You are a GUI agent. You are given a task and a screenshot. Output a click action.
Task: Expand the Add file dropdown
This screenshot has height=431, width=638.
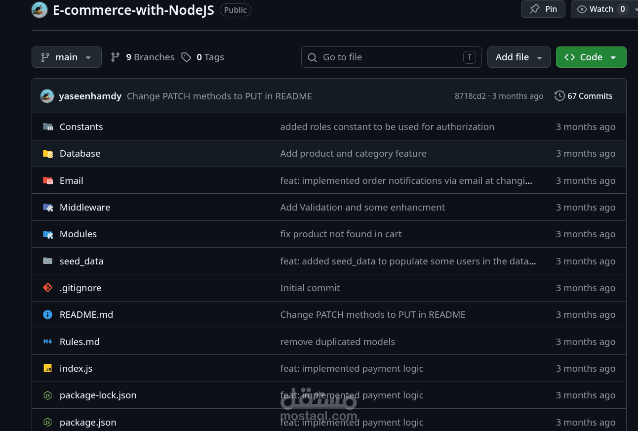point(519,57)
